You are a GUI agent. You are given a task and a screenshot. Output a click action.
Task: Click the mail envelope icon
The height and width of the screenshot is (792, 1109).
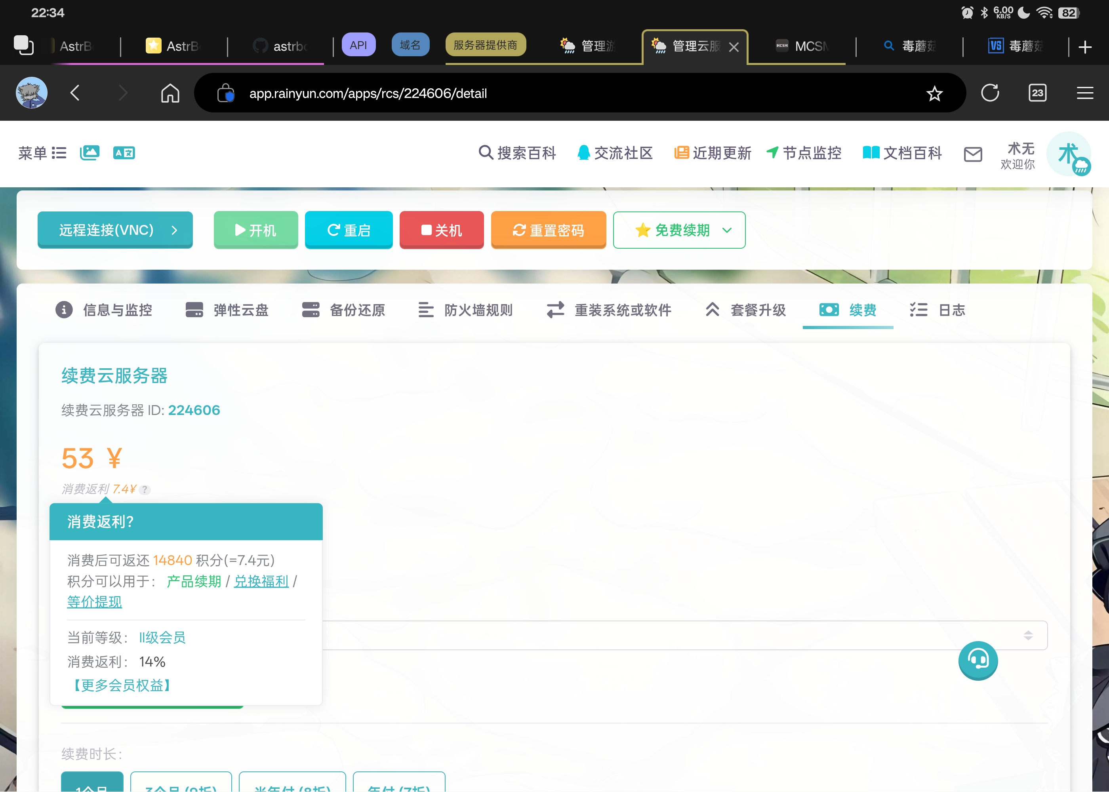pos(972,154)
